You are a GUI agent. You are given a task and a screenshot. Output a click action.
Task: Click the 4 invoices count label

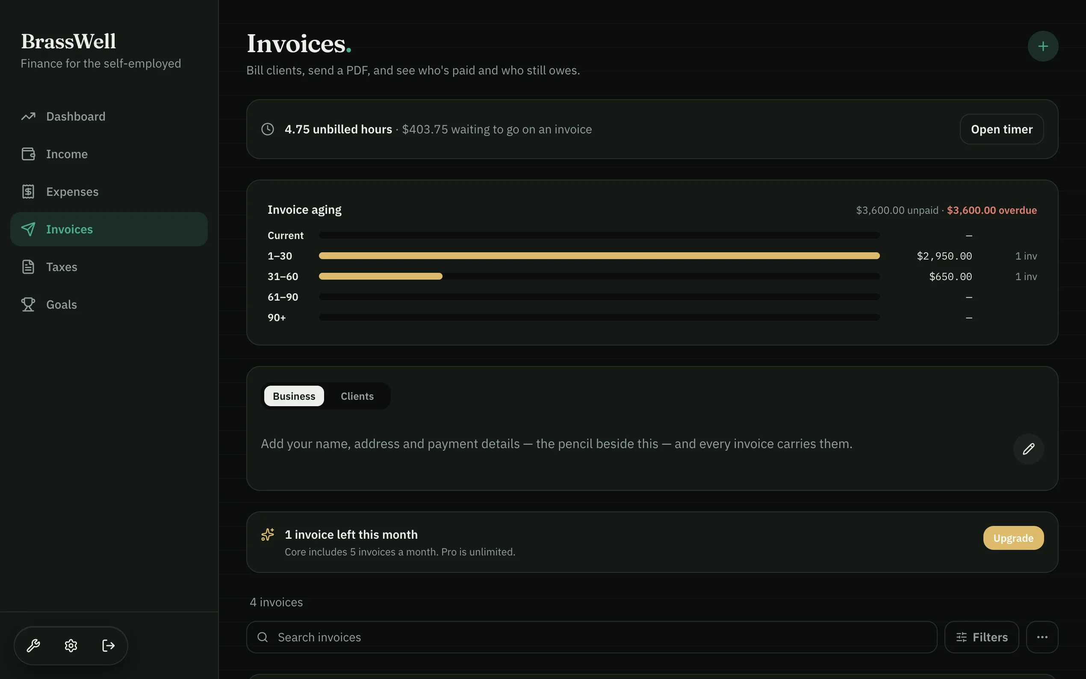tap(276, 602)
